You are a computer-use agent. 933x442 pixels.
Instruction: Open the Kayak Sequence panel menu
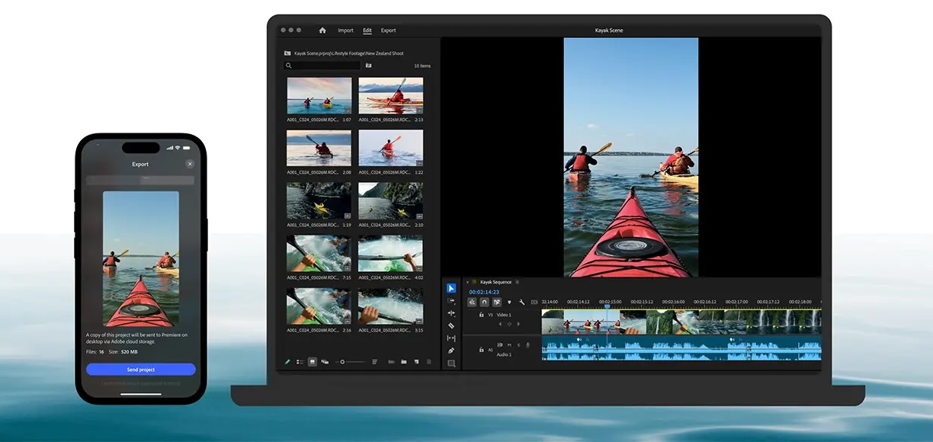click(518, 282)
